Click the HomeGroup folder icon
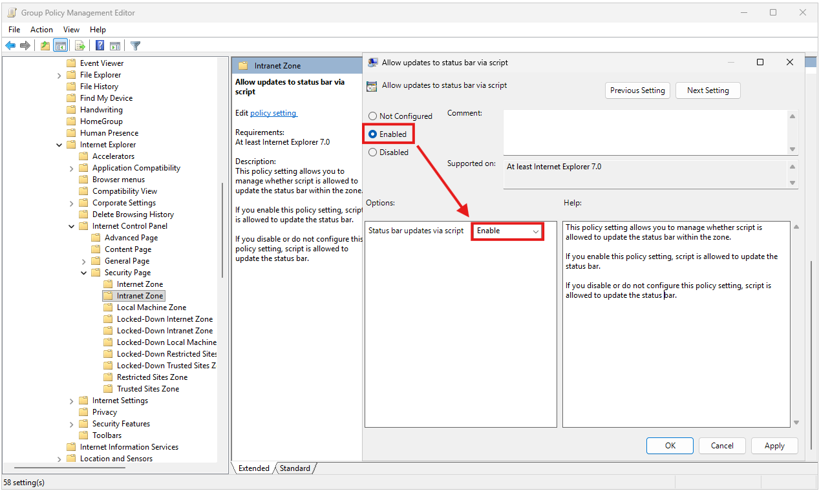819x491 pixels. 71,121
